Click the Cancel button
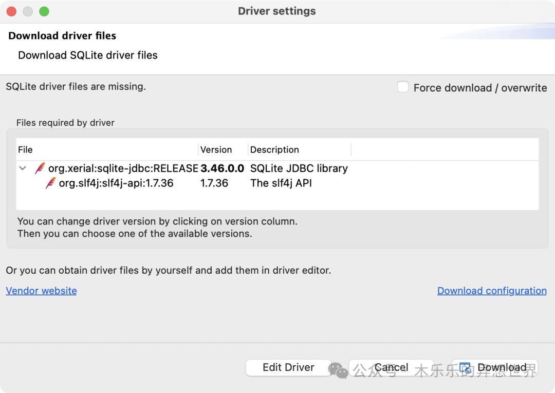 (391, 367)
